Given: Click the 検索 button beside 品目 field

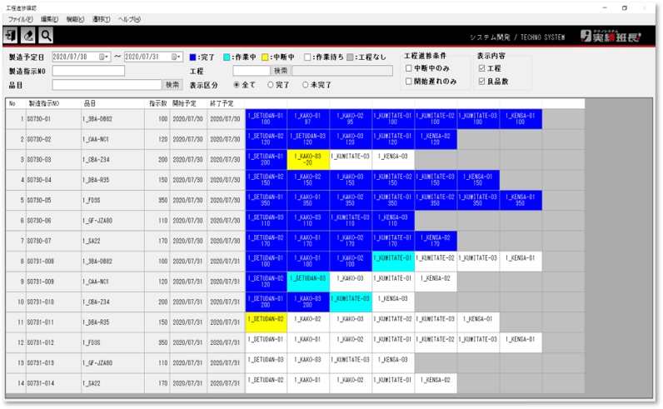Looking at the screenshot, I should point(172,85).
